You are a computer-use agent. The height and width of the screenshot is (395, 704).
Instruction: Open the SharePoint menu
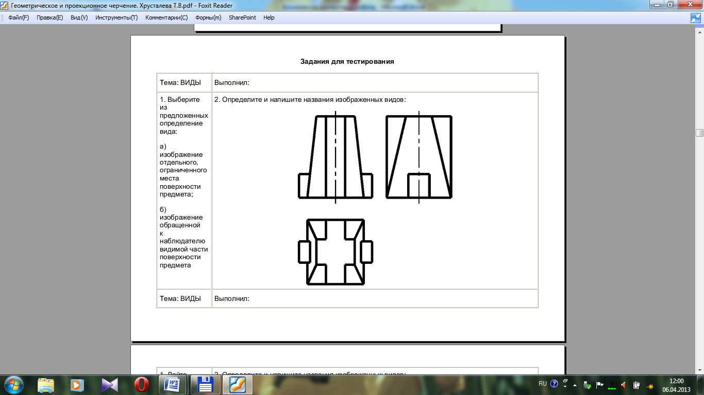tap(242, 17)
